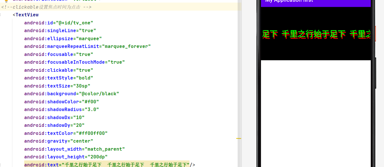Click the android:shadowDx="10" line
The image size is (384, 167).
click(x=54, y=117)
